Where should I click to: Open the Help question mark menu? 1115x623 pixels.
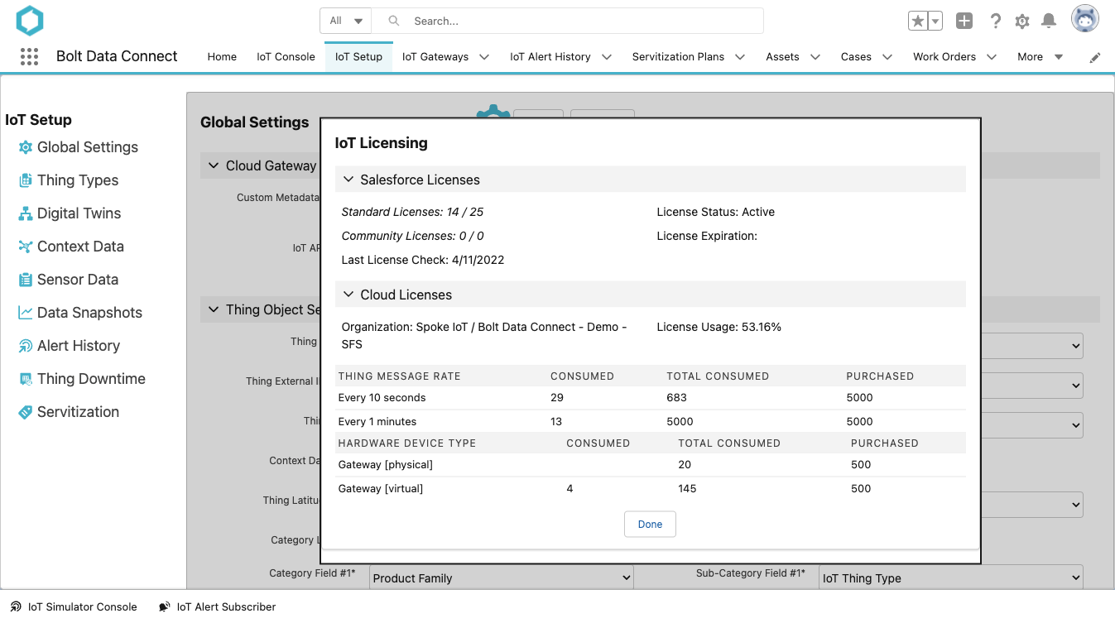pyautogui.click(x=996, y=22)
